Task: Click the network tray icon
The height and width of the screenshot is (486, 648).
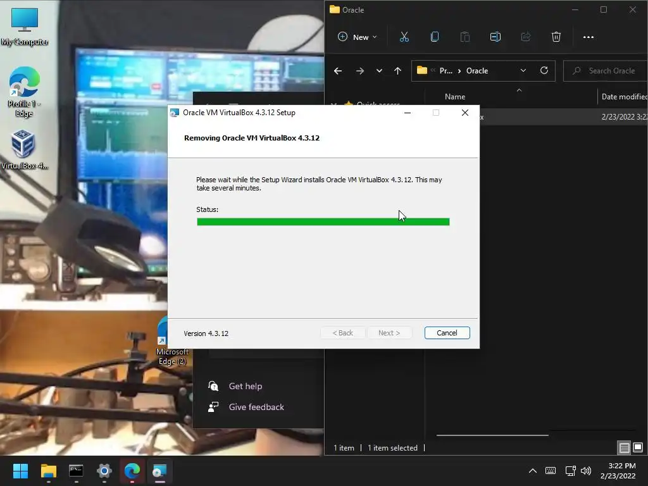Action: point(571,471)
